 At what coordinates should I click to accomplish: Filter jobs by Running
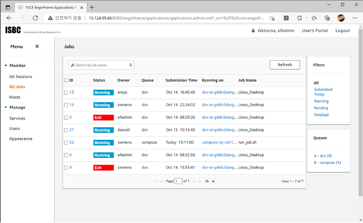(x=321, y=101)
